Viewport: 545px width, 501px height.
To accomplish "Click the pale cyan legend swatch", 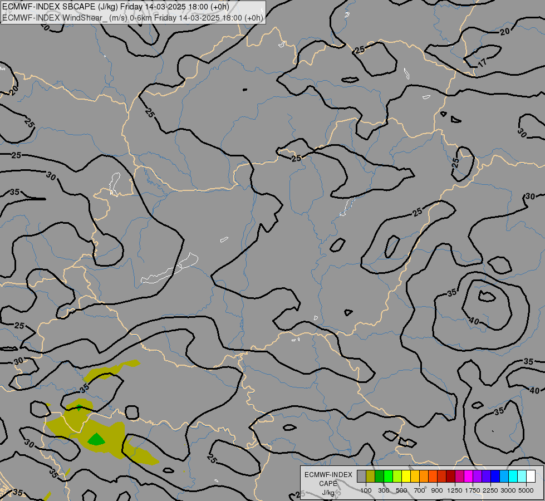I will pos(522,476).
